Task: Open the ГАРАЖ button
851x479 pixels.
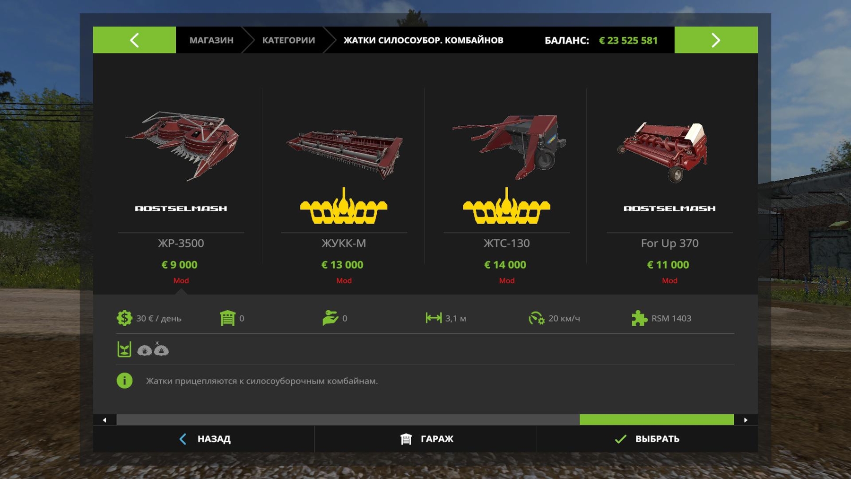Action: point(425,439)
